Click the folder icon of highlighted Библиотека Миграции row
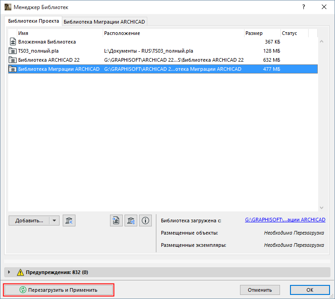Screen dimensions: 335x299 point(13,69)
